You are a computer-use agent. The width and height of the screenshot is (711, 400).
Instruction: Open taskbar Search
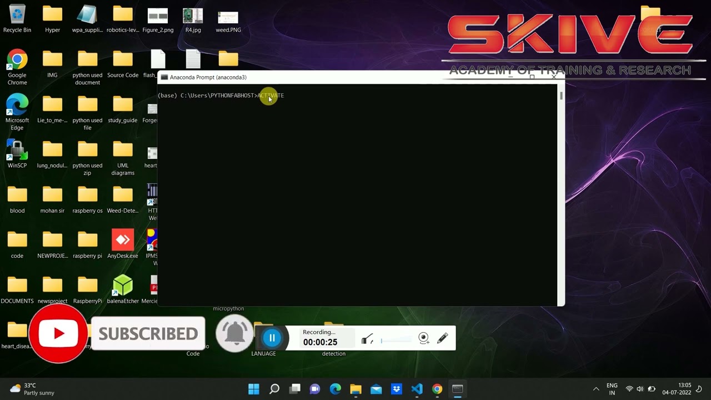click(x=274, y=389)
